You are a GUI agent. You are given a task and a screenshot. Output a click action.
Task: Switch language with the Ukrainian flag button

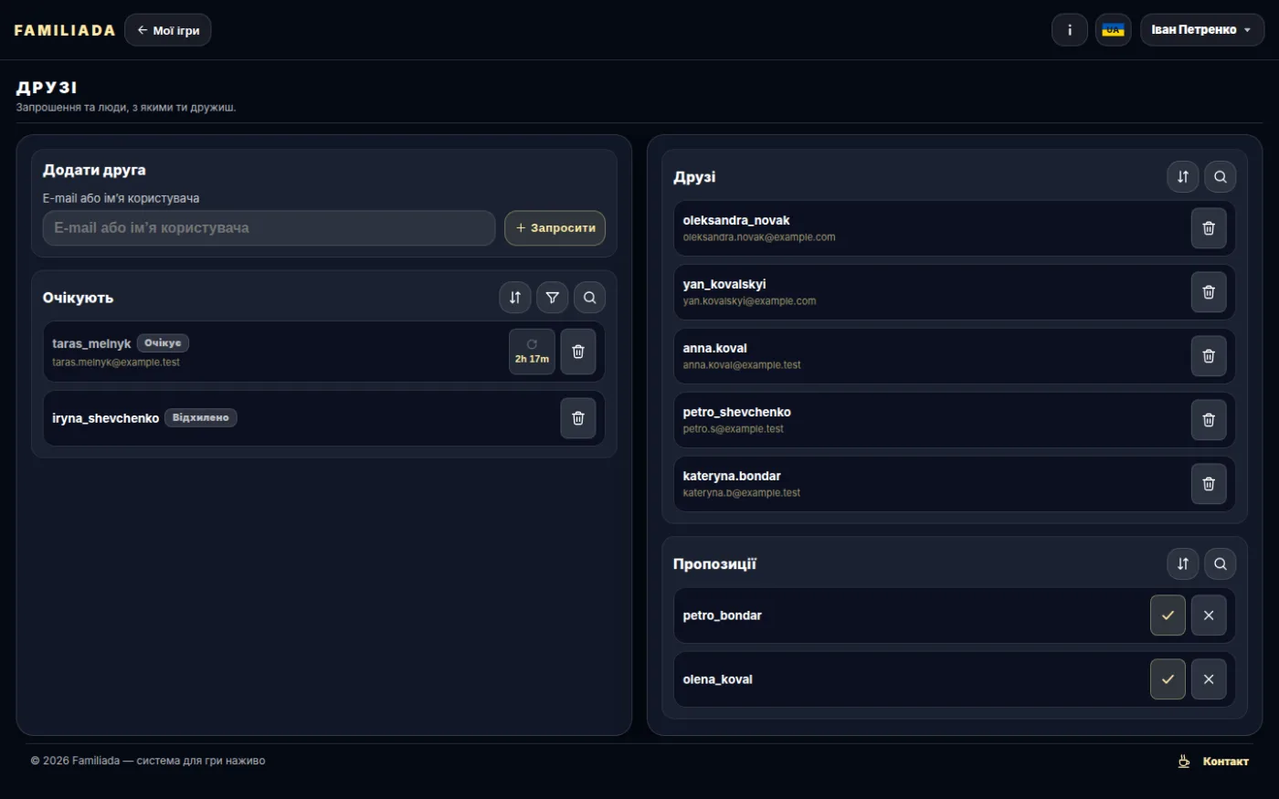[1114, 30]
